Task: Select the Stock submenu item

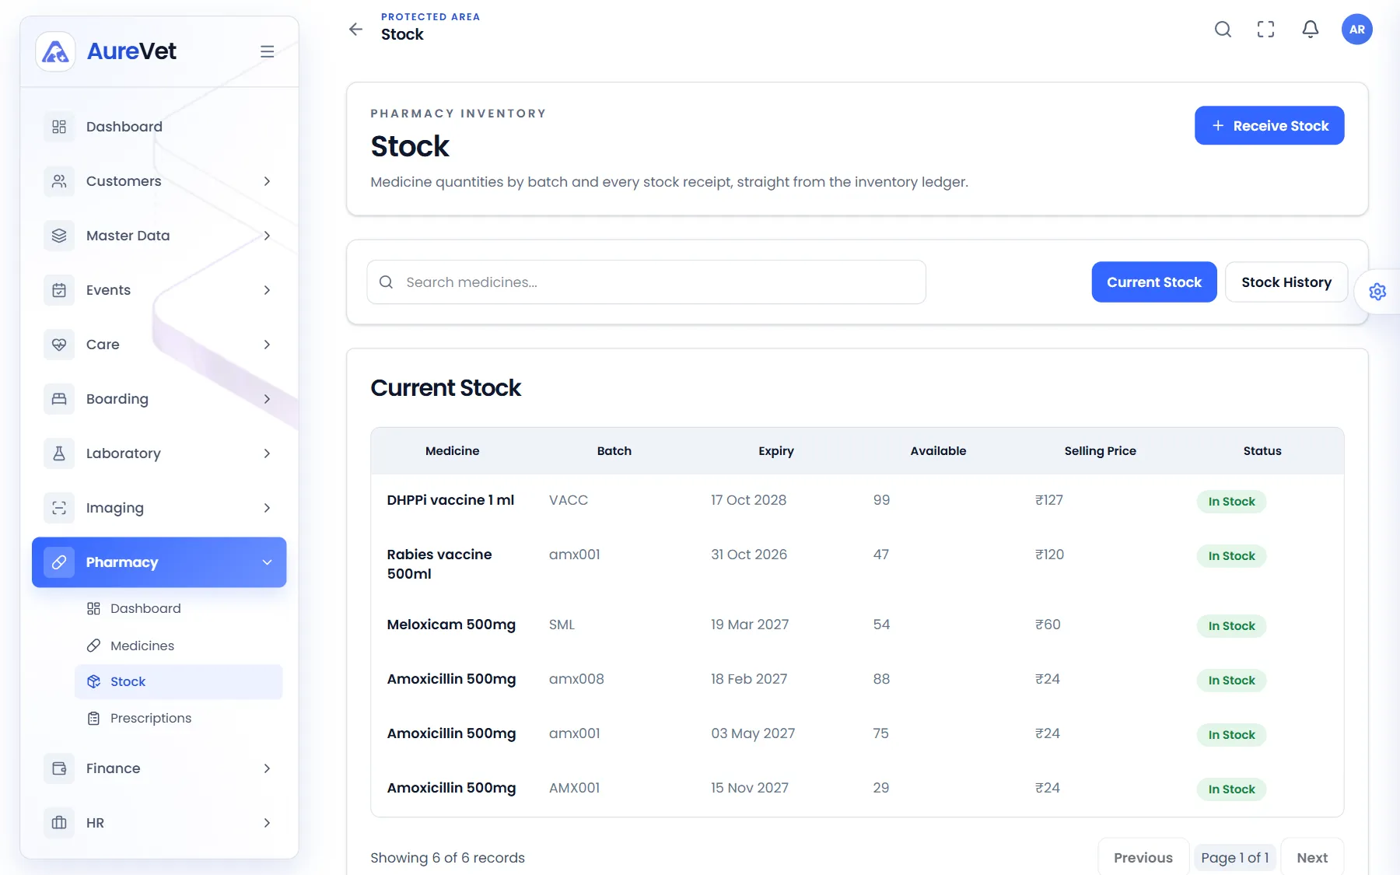Action: pyautogui.click(x=178, y=681)
